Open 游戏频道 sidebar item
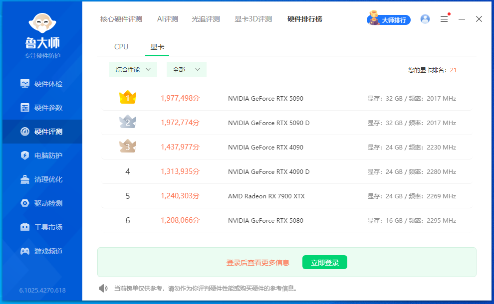 [42, 251]
